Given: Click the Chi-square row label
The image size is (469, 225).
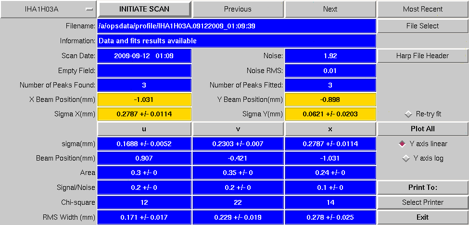Looking at the screenshot, I should (78, 202).
